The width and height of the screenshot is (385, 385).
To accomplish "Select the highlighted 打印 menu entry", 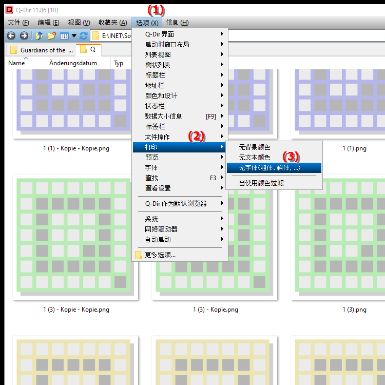I will pos(179,147).
